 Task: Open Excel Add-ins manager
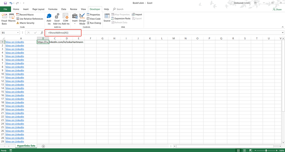coord(57,19)
